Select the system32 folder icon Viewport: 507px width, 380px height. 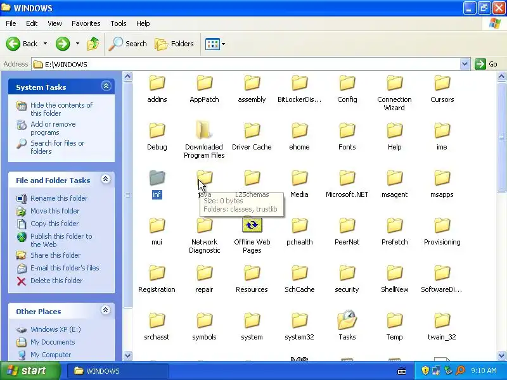coord(299,320)
